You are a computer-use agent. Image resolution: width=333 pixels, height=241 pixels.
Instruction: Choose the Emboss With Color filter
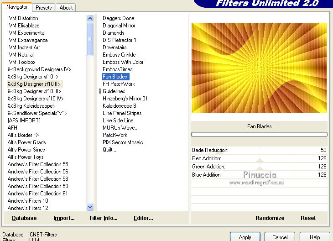tap(123, 62)
